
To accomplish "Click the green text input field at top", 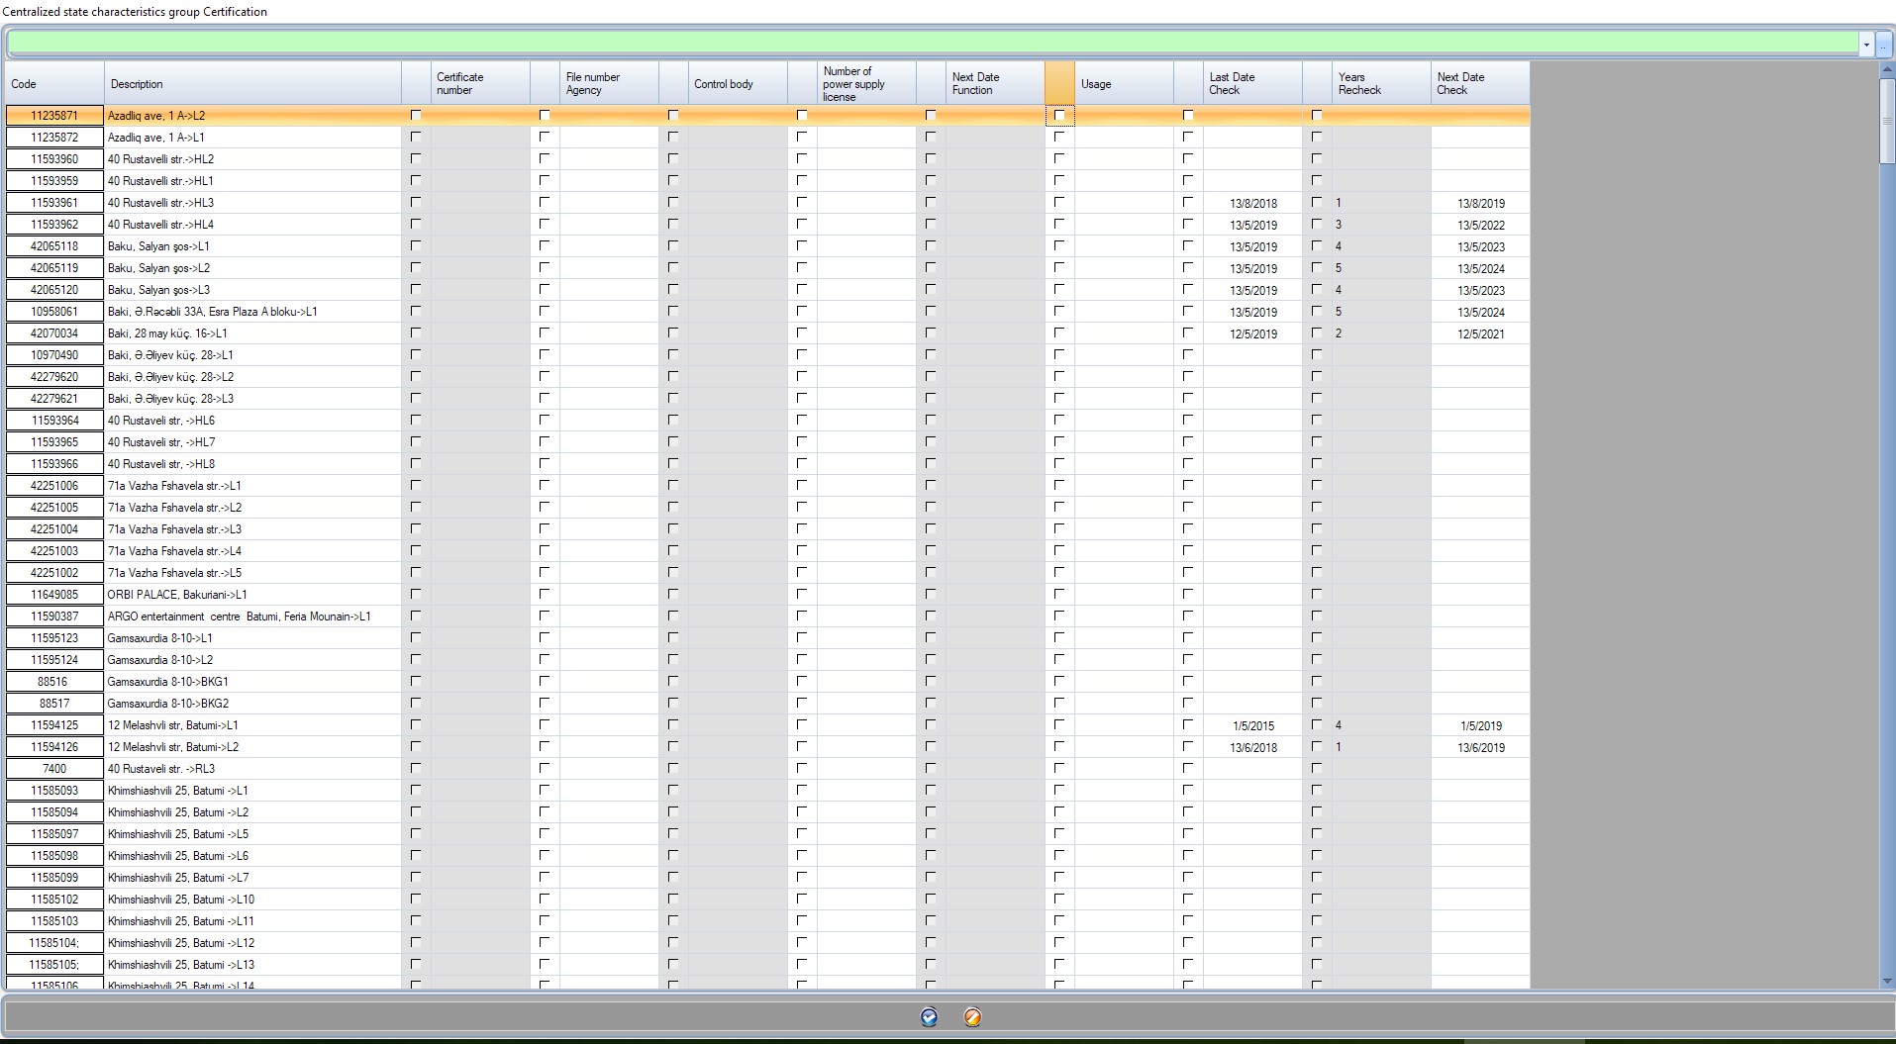I will [931, 45].
